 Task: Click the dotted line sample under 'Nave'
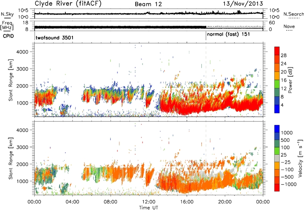click(289, 30)
